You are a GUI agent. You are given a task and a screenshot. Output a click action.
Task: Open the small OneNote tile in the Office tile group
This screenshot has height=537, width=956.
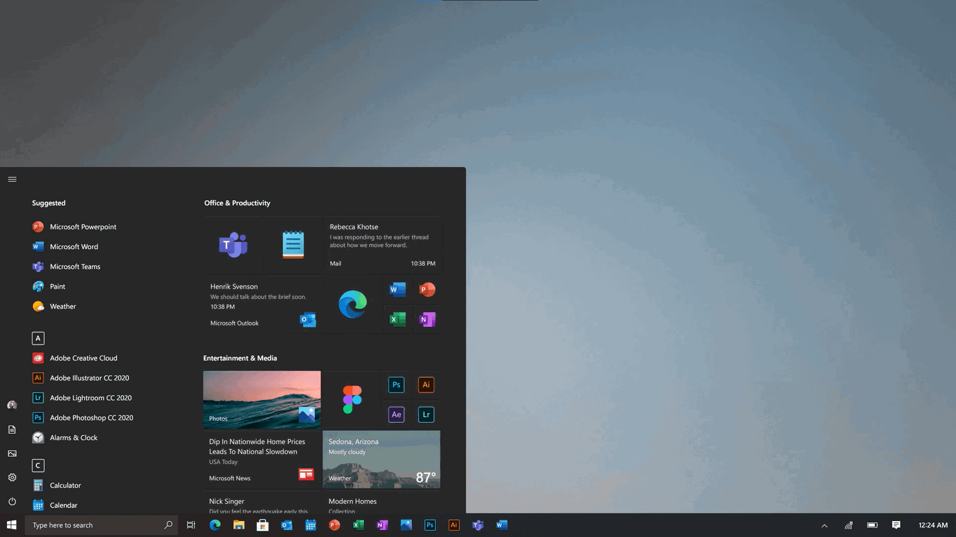coord(427,319)
